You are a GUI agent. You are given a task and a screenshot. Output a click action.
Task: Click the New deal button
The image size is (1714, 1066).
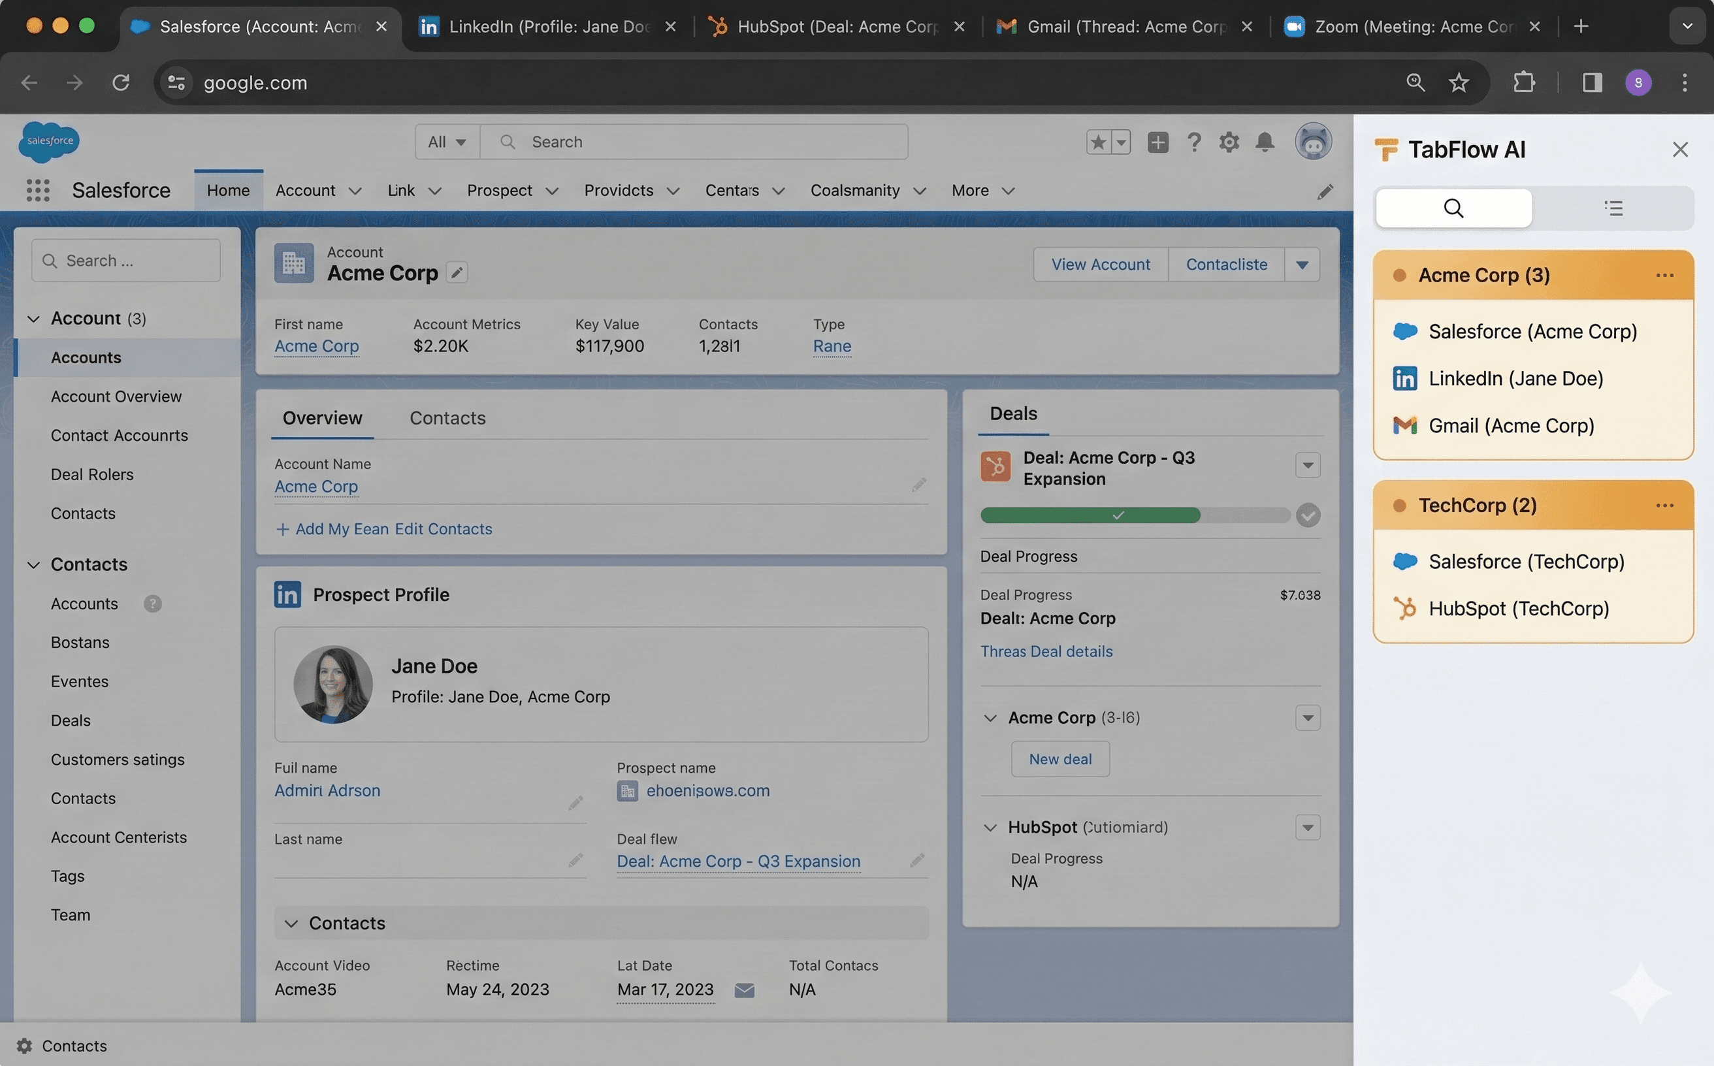pyautogui.click(x=1059, y=759)
